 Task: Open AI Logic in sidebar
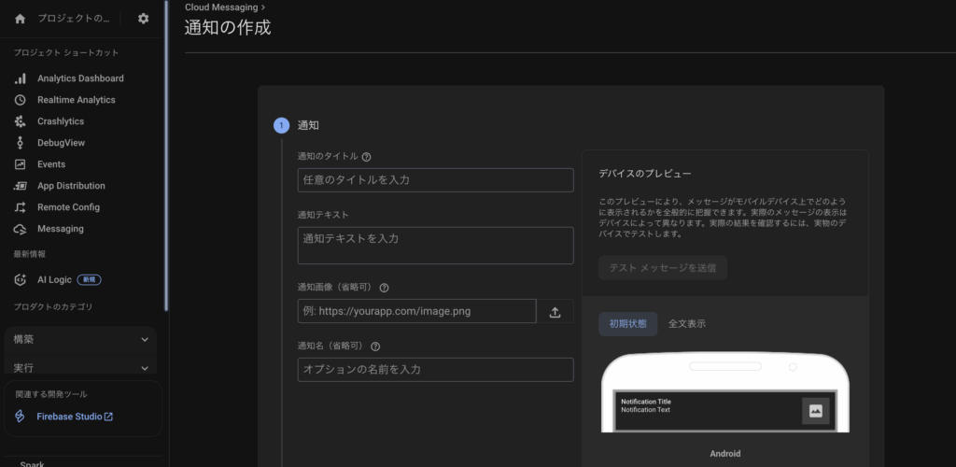tap(54, 279)
